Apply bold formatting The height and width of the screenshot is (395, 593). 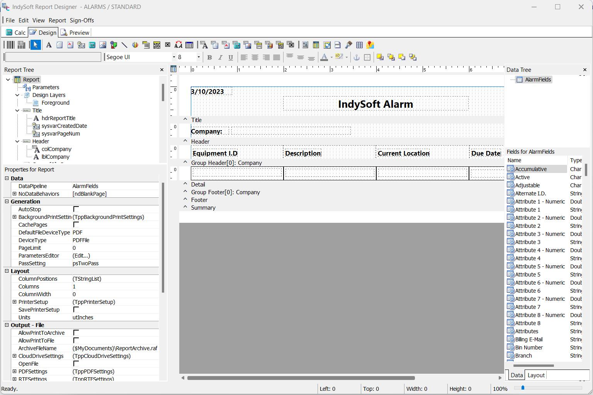click(209, 58)
